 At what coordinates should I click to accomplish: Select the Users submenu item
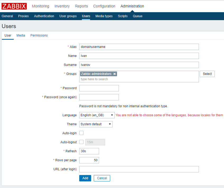[86, 16]
